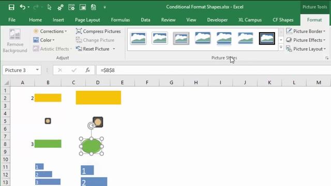The image size is (331, 186).
Task: Open the XL Campus tab
Action: tap(250, 20)
